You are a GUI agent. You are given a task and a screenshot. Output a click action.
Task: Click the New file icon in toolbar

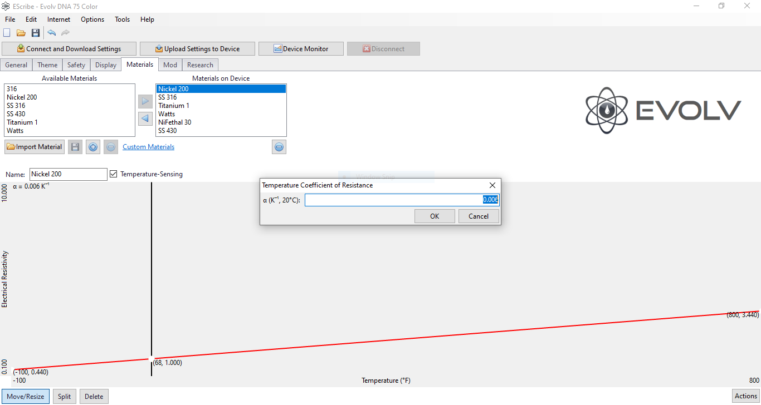pyautogui.click(x=7, y=33)
